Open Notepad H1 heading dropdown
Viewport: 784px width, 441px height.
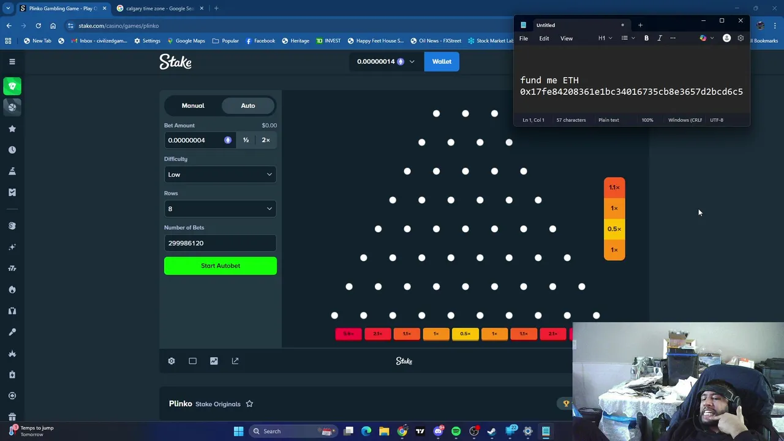[605, 38]
